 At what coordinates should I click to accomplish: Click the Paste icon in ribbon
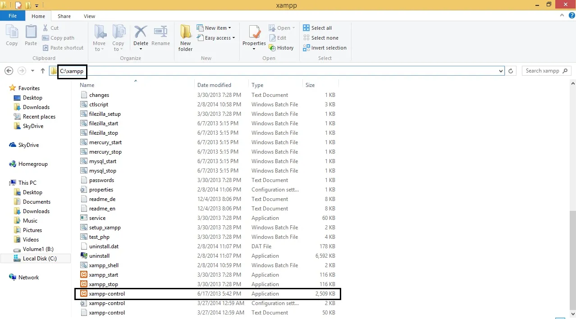pyautogui.click(x=31, y=32)
